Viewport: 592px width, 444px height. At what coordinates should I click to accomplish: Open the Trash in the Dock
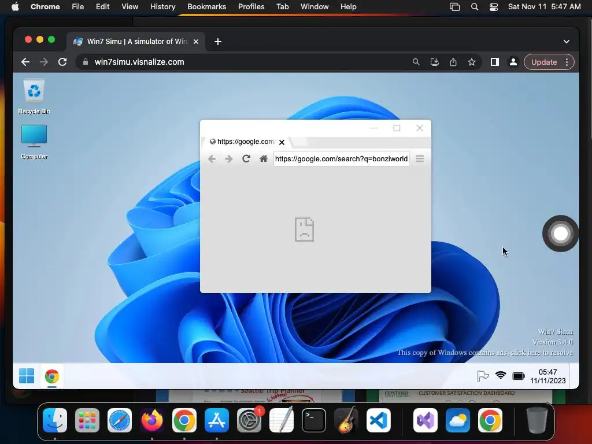pyautogui.click(x=537, y=420)
